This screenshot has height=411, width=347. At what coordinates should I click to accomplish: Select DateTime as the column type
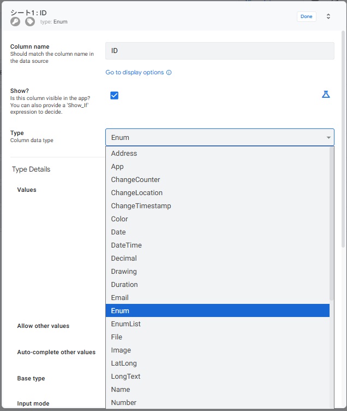pos(126,245)
